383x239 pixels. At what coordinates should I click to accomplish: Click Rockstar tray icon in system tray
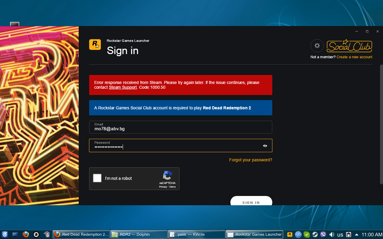pos(290,235)
